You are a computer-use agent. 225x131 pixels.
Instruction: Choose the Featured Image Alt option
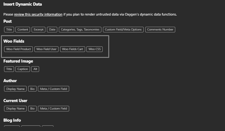(x=35, y=69)
